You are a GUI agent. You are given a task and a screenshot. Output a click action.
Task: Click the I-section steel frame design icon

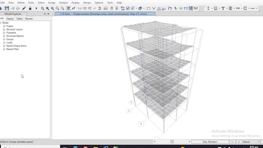208,8
